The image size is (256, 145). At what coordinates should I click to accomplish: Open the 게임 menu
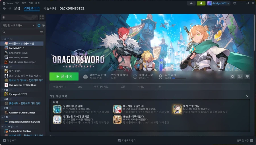[x=31, y=3]
